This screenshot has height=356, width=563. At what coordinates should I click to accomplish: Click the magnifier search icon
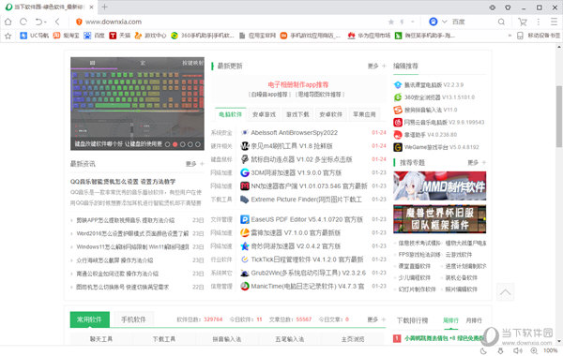coord(501,22)
